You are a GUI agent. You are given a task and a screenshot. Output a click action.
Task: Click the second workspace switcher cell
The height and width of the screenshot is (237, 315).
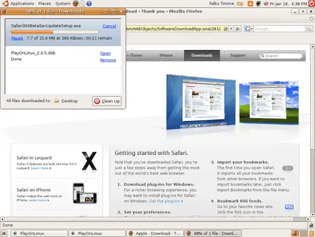304,234
